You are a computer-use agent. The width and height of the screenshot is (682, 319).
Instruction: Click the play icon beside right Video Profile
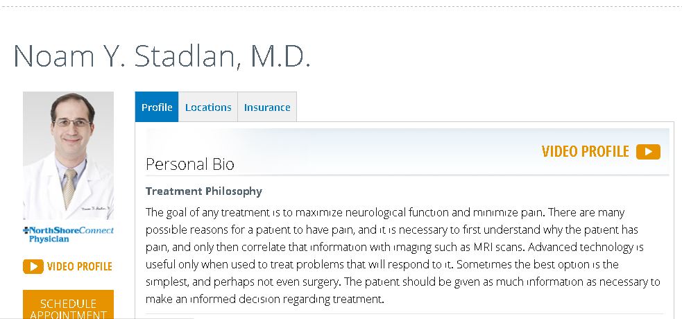[648, 152]
